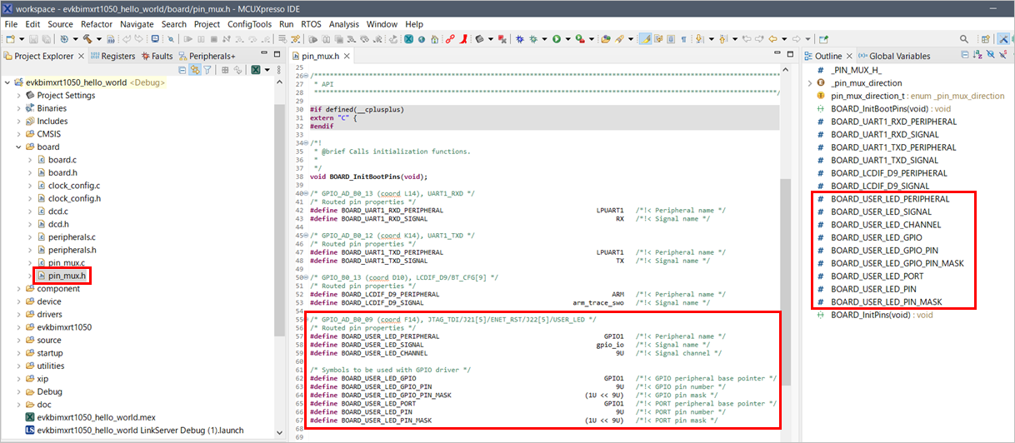Image resolution: width=1015 pixels, height=443 pixels.
Task: Open the File menu
Action: tap(11, 24)
